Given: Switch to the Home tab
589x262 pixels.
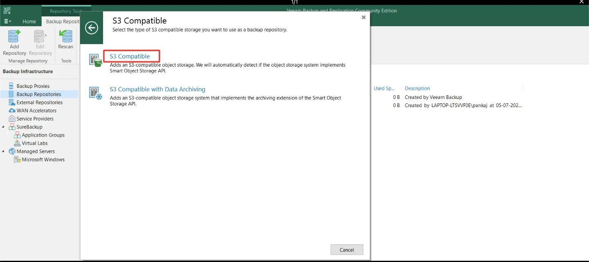Looking at the screenshot, I should pyautogui.click(x=29, y=21).
